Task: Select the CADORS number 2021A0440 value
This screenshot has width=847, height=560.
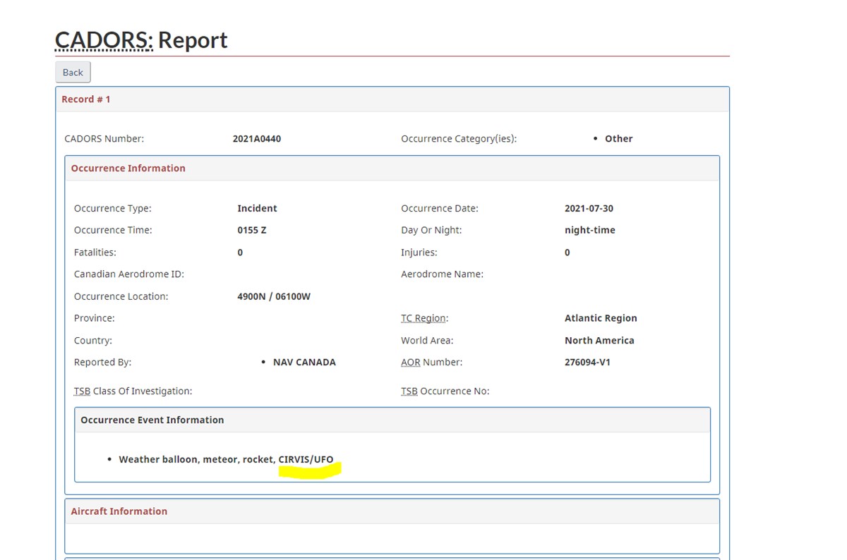Action: coord(257,139)
